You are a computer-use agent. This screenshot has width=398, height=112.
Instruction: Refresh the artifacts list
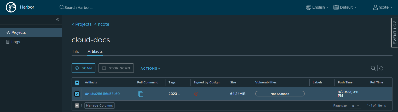click(381, 68)
